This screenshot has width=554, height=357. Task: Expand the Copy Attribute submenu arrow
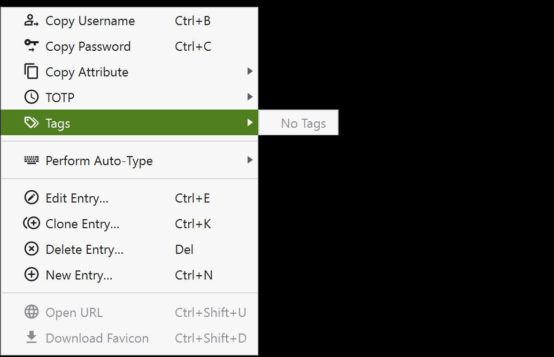pyautogui.click(x=250, y=72)
